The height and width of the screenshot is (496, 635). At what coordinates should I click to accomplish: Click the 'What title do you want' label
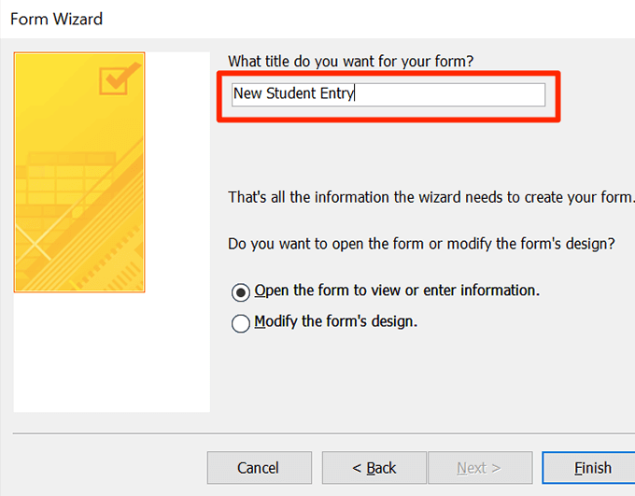tap(350, 62)
